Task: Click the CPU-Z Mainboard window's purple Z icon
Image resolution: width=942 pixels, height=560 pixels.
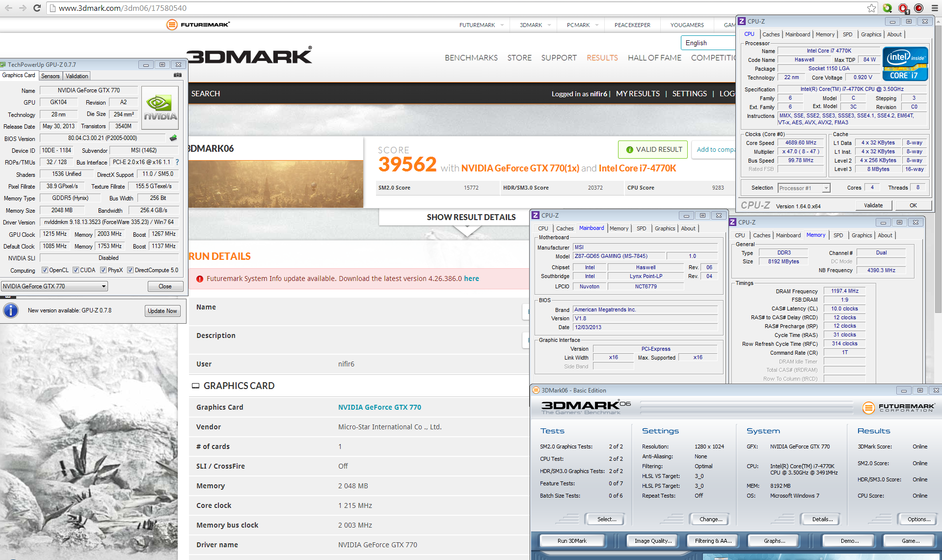Action: 536,215
